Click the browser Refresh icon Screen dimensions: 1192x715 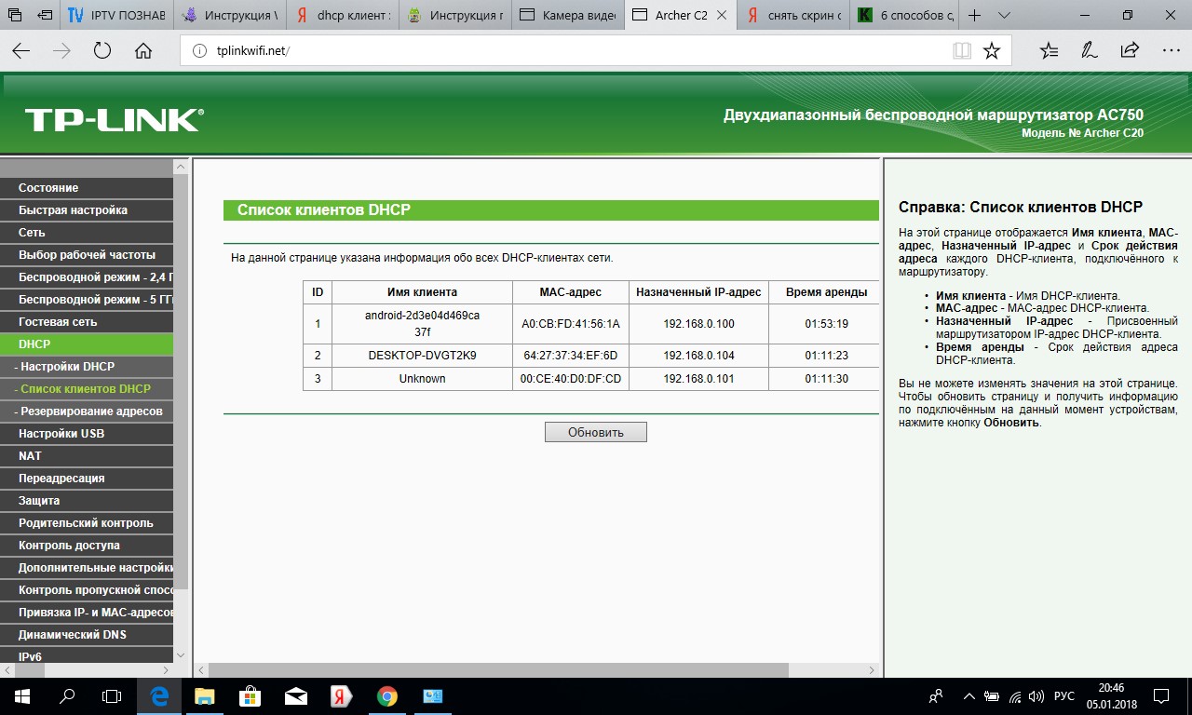click(102, 51)
